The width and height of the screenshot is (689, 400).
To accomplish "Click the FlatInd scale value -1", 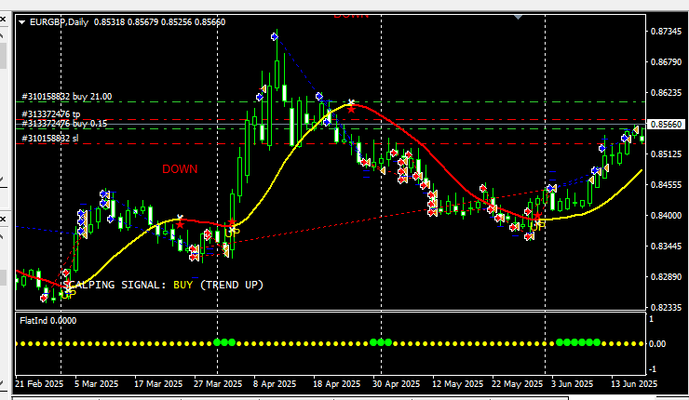I will pos(653,368).
